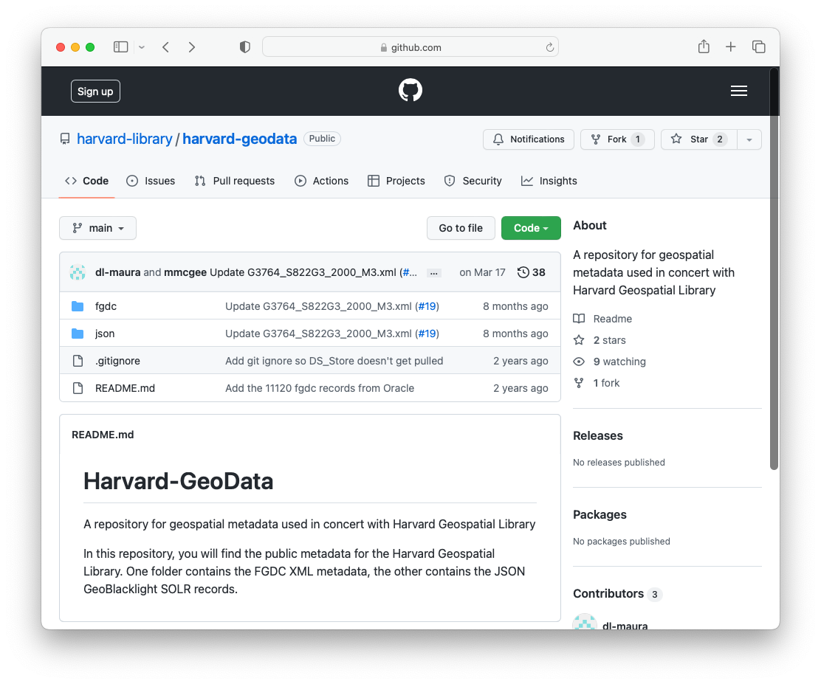Open the harvard-library owner link
821x684 pixels.
tap(125, 139)
